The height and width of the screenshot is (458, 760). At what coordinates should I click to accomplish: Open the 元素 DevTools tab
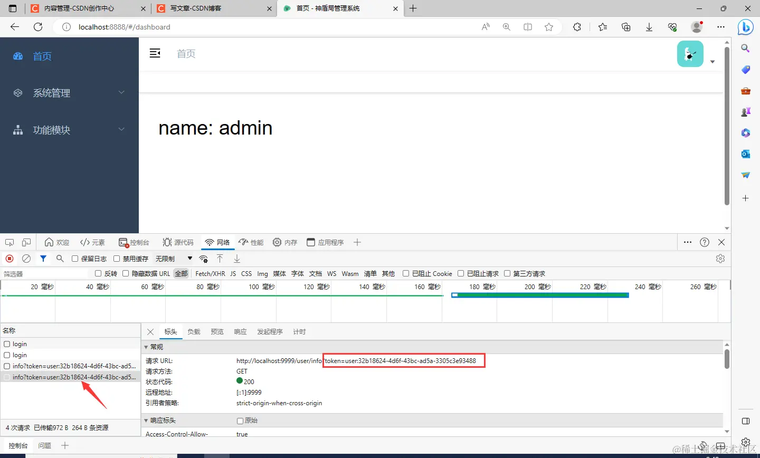[x=92, y=242]
